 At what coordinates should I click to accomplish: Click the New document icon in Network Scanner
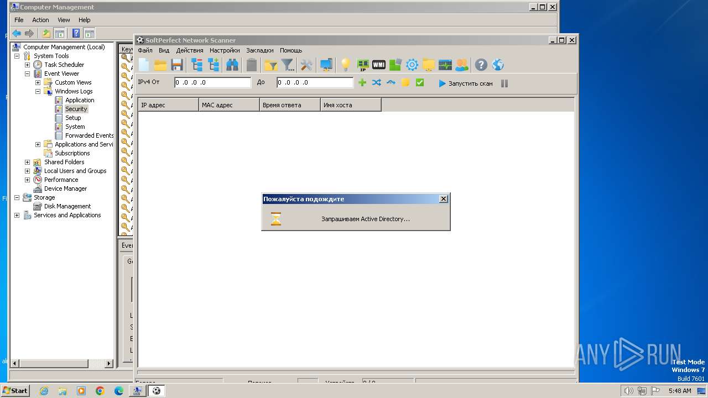(144, 65)
